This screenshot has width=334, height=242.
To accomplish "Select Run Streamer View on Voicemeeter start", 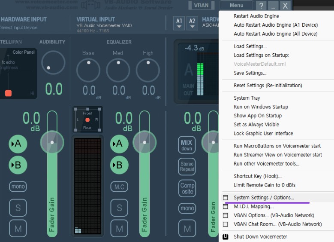I will point(278,155).
